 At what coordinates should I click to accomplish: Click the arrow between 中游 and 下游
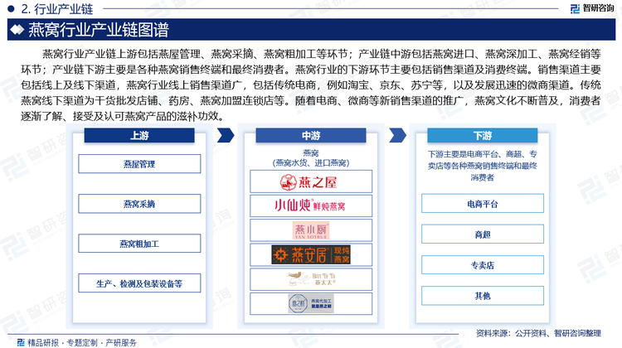tap(397, 135)
